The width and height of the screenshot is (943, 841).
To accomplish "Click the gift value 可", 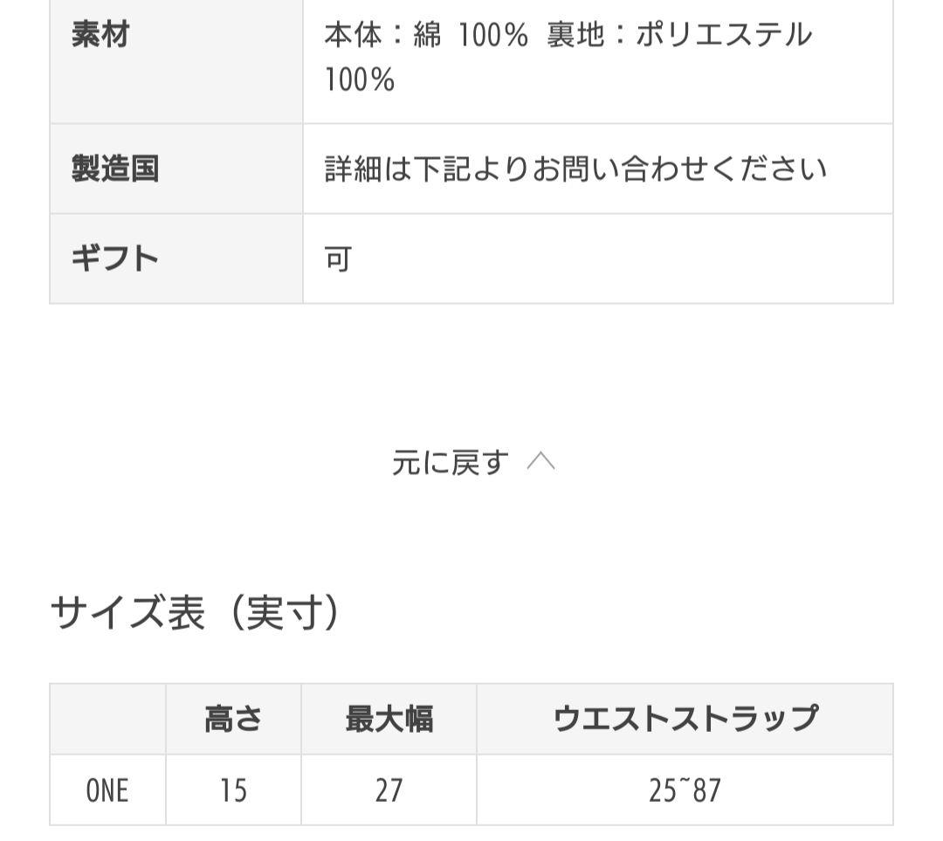I will tap(338, 259).
